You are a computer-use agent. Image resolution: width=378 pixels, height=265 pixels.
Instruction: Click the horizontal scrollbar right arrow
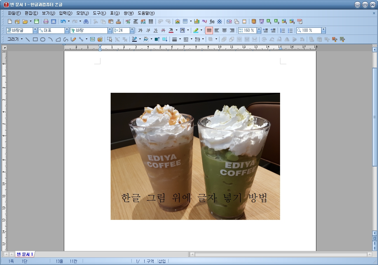pyautogui.click(x=369, y=255)
